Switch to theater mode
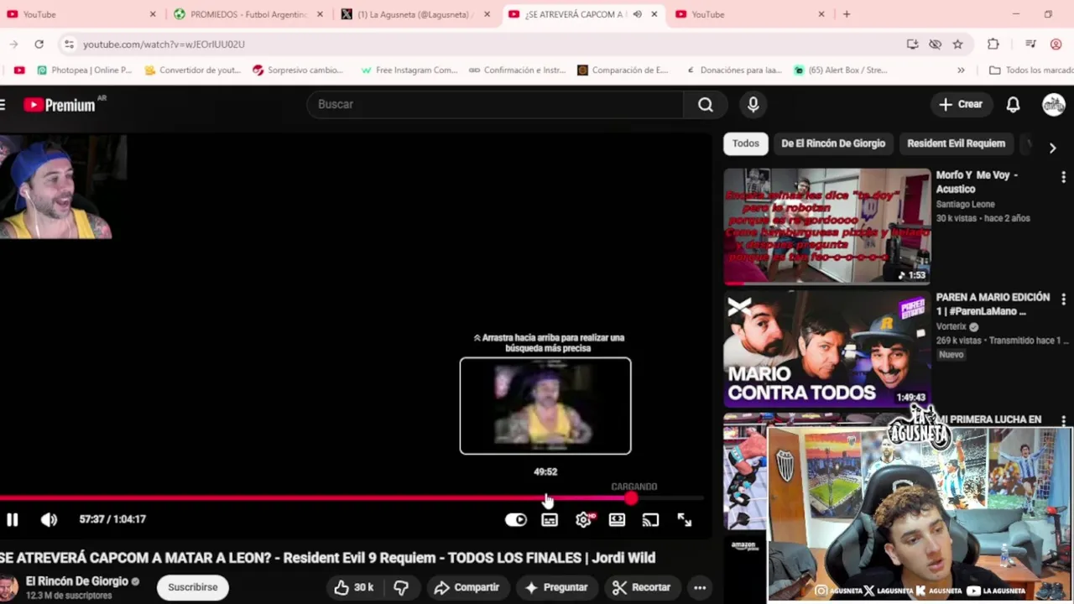Viewport: 1074px width, 604px height. click(617, 520)
